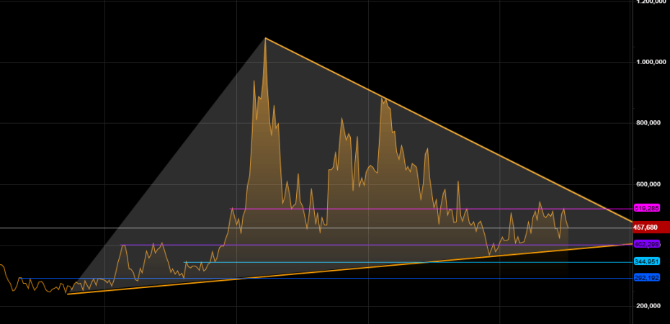Select the cyan 344,951 price label

pyautogui.click(x=647, y=261)
